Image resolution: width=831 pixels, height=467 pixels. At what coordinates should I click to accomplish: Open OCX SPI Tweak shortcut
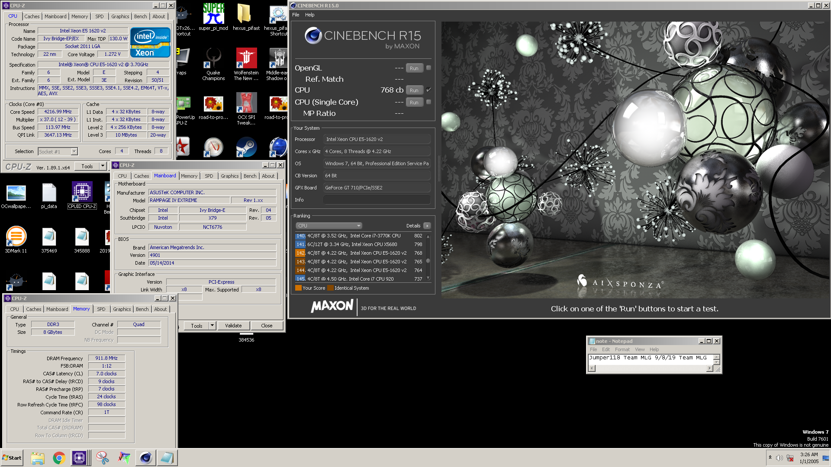(246, 109)
